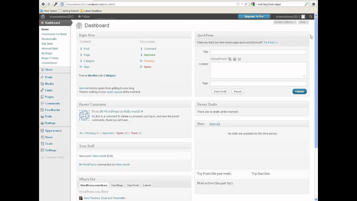
Task: Click browser back arrow button
Action: pyautogui.click(x=43, y=4)
